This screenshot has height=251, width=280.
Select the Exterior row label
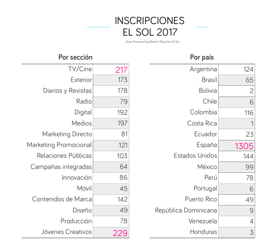coord(81,80)
